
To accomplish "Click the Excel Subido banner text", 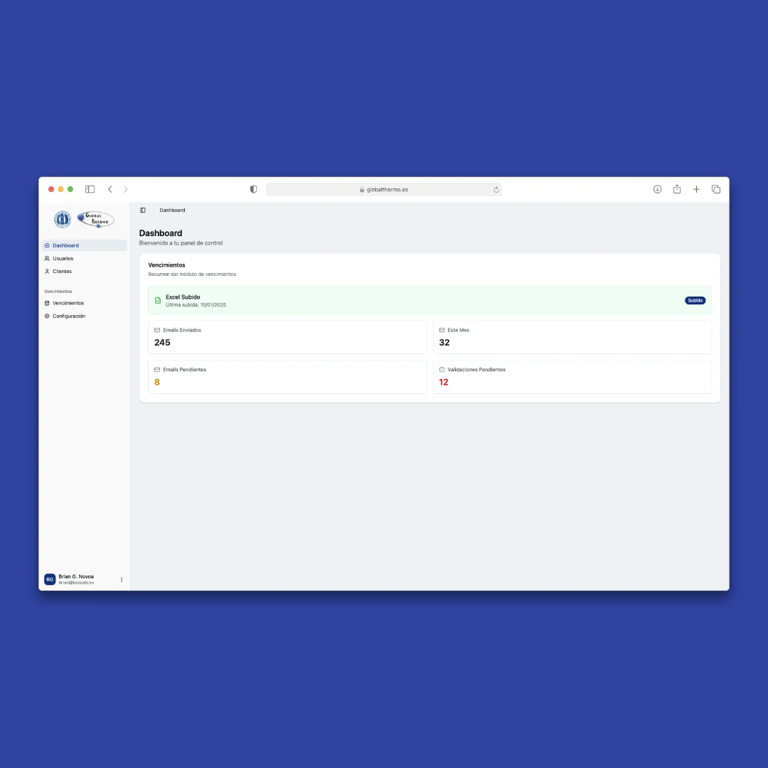I will tap(183, 297).
